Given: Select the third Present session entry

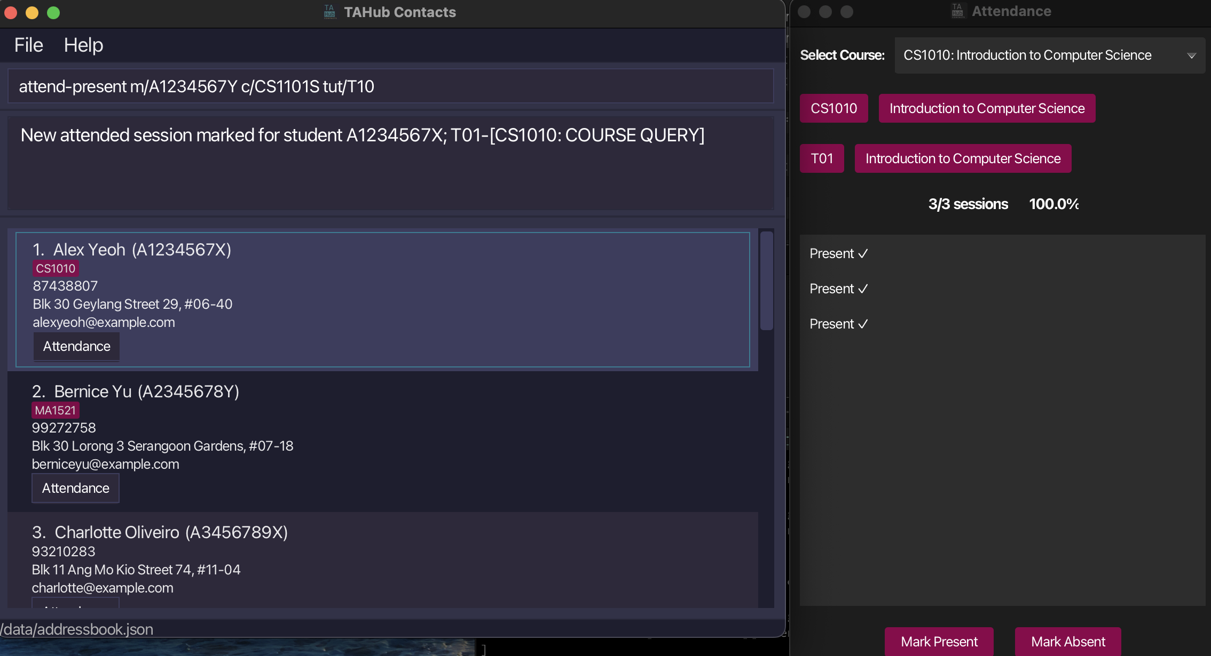Looking at the screenshot, I should click(838, 324).
